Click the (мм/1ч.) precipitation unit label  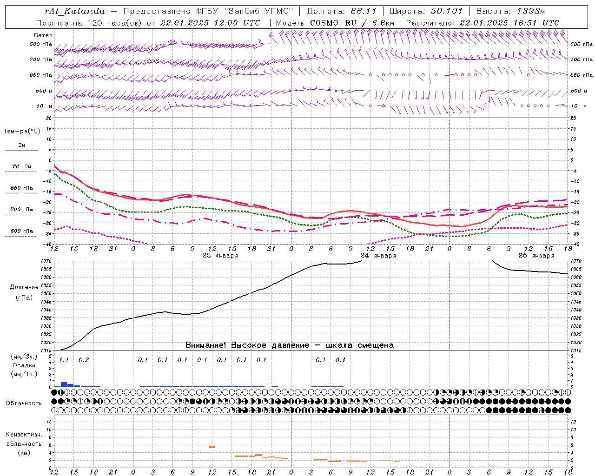click(24, 374)
